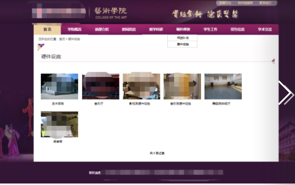Click the 共6条记录 record count text
295x185 pixels.
point(157,153)
